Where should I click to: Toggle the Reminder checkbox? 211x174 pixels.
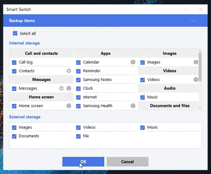coord(78,71)
